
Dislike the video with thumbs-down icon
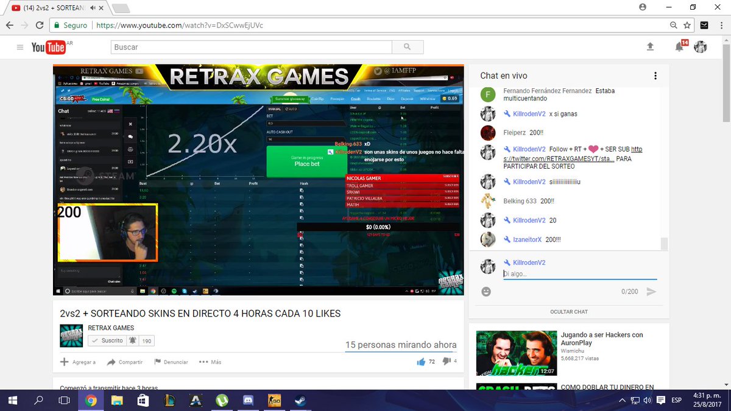pyautogui.click(x=447, y=362)
